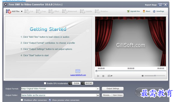
Task: Click the app gear logo icon
Action: (x=5, y=4)
